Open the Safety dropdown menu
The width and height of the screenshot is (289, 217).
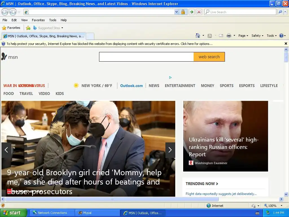(257, 36)
